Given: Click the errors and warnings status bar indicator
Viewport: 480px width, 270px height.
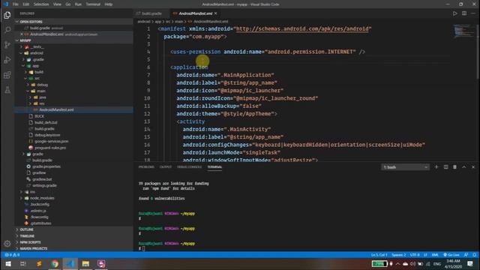Looking at the screenshot, I should pyautogui.click(x=12, y=255).
